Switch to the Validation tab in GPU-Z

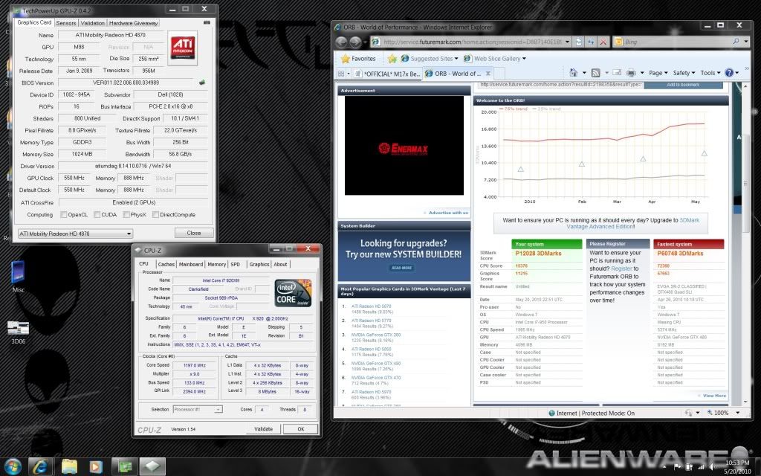pos(92,23)
